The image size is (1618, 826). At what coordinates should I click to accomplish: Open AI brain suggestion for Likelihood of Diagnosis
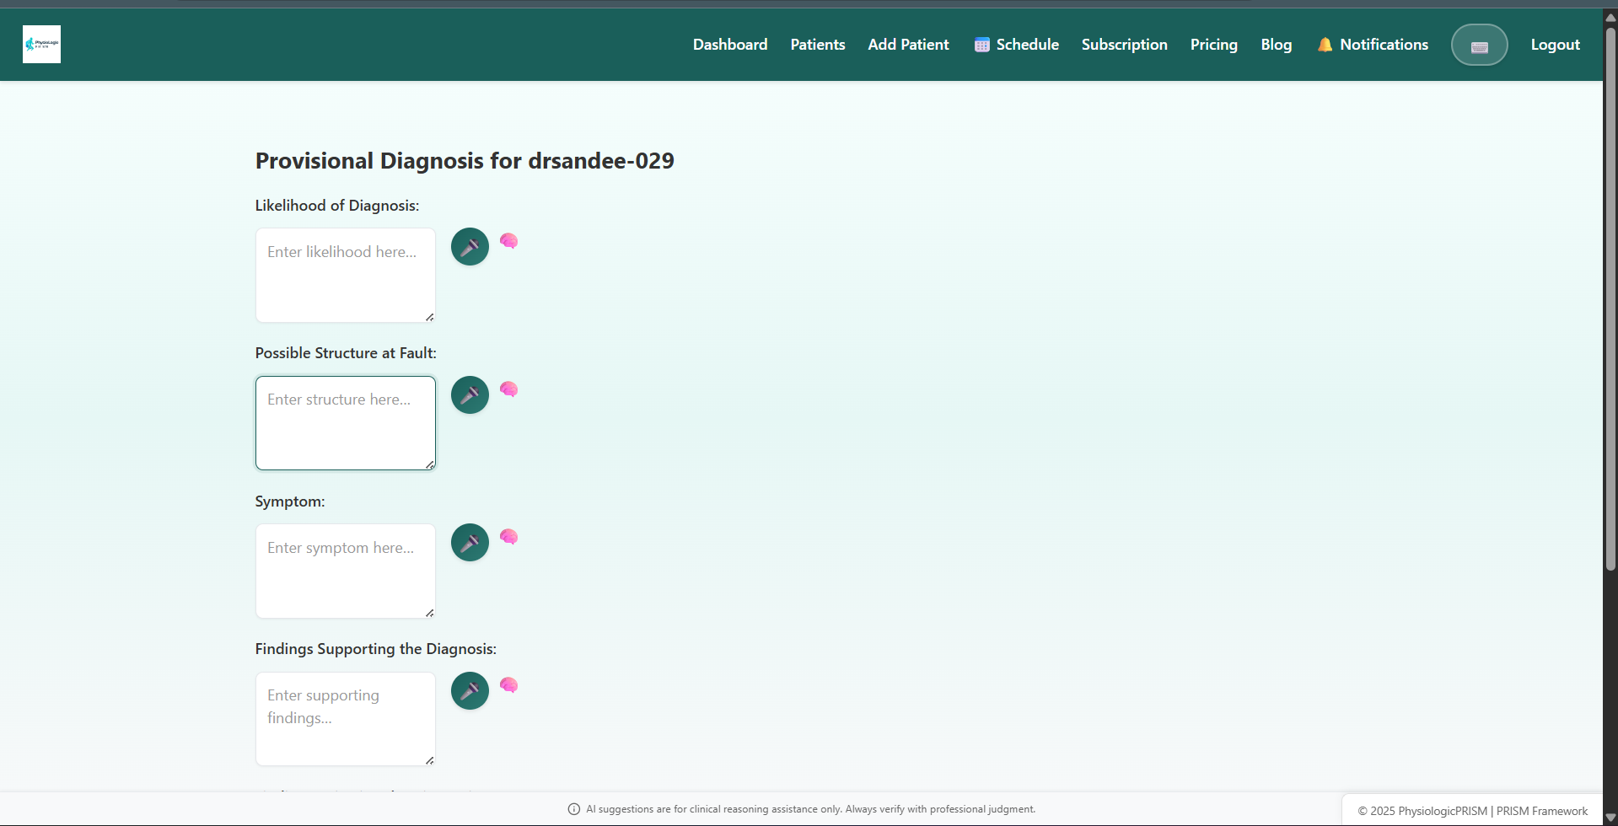pos(508,241)
